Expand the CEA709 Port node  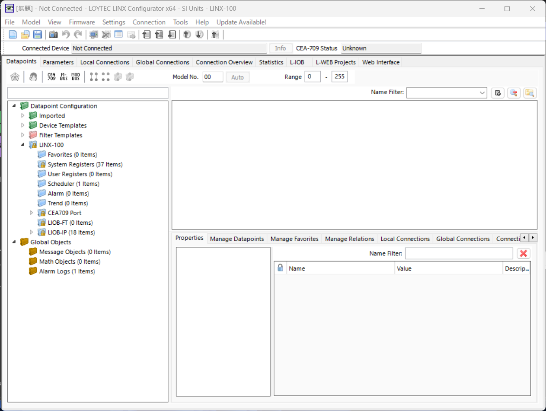pos(31,213)
